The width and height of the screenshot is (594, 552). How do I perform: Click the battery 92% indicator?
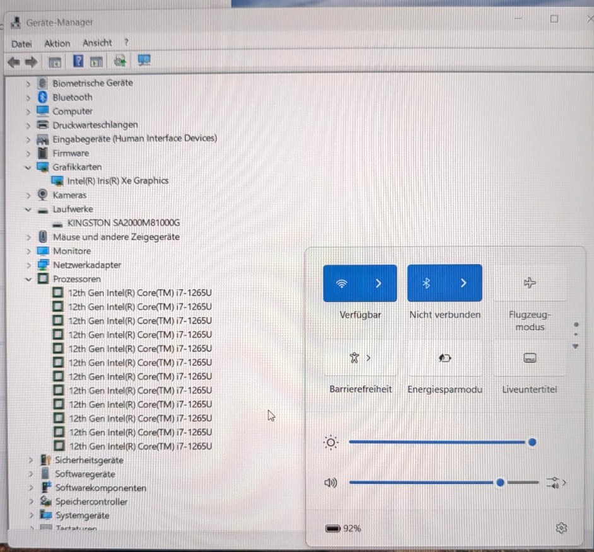click(343, 528)
